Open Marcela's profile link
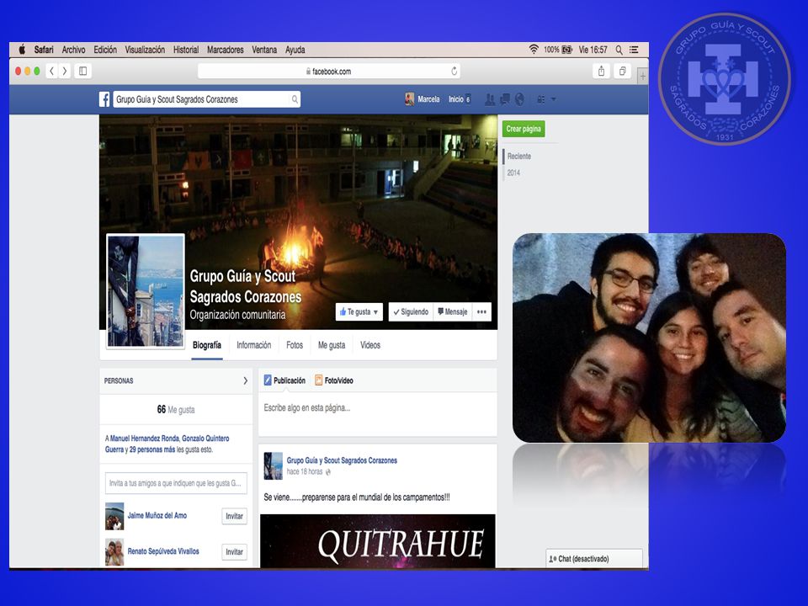The height and width of the screenshot is (606, 808). click(428, 99)
